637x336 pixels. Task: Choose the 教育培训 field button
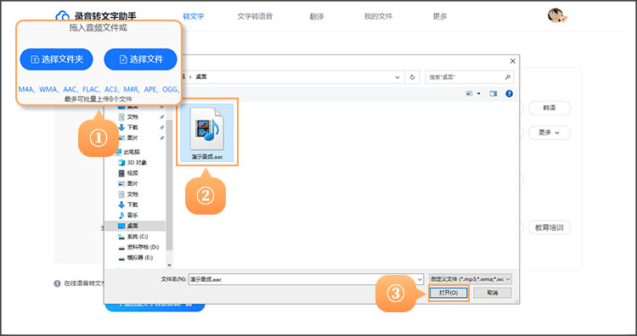[x=550, y=227]
